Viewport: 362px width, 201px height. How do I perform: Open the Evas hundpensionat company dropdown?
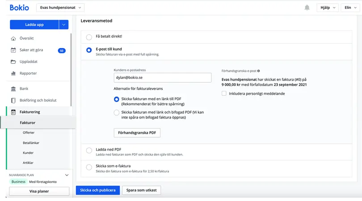point(60,8)
